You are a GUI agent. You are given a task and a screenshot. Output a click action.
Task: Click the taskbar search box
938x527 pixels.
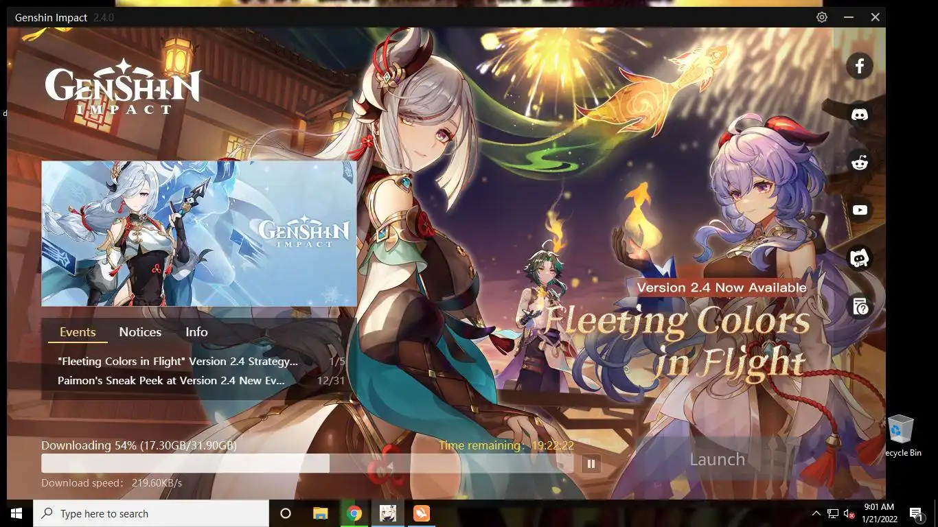point(151,513)
